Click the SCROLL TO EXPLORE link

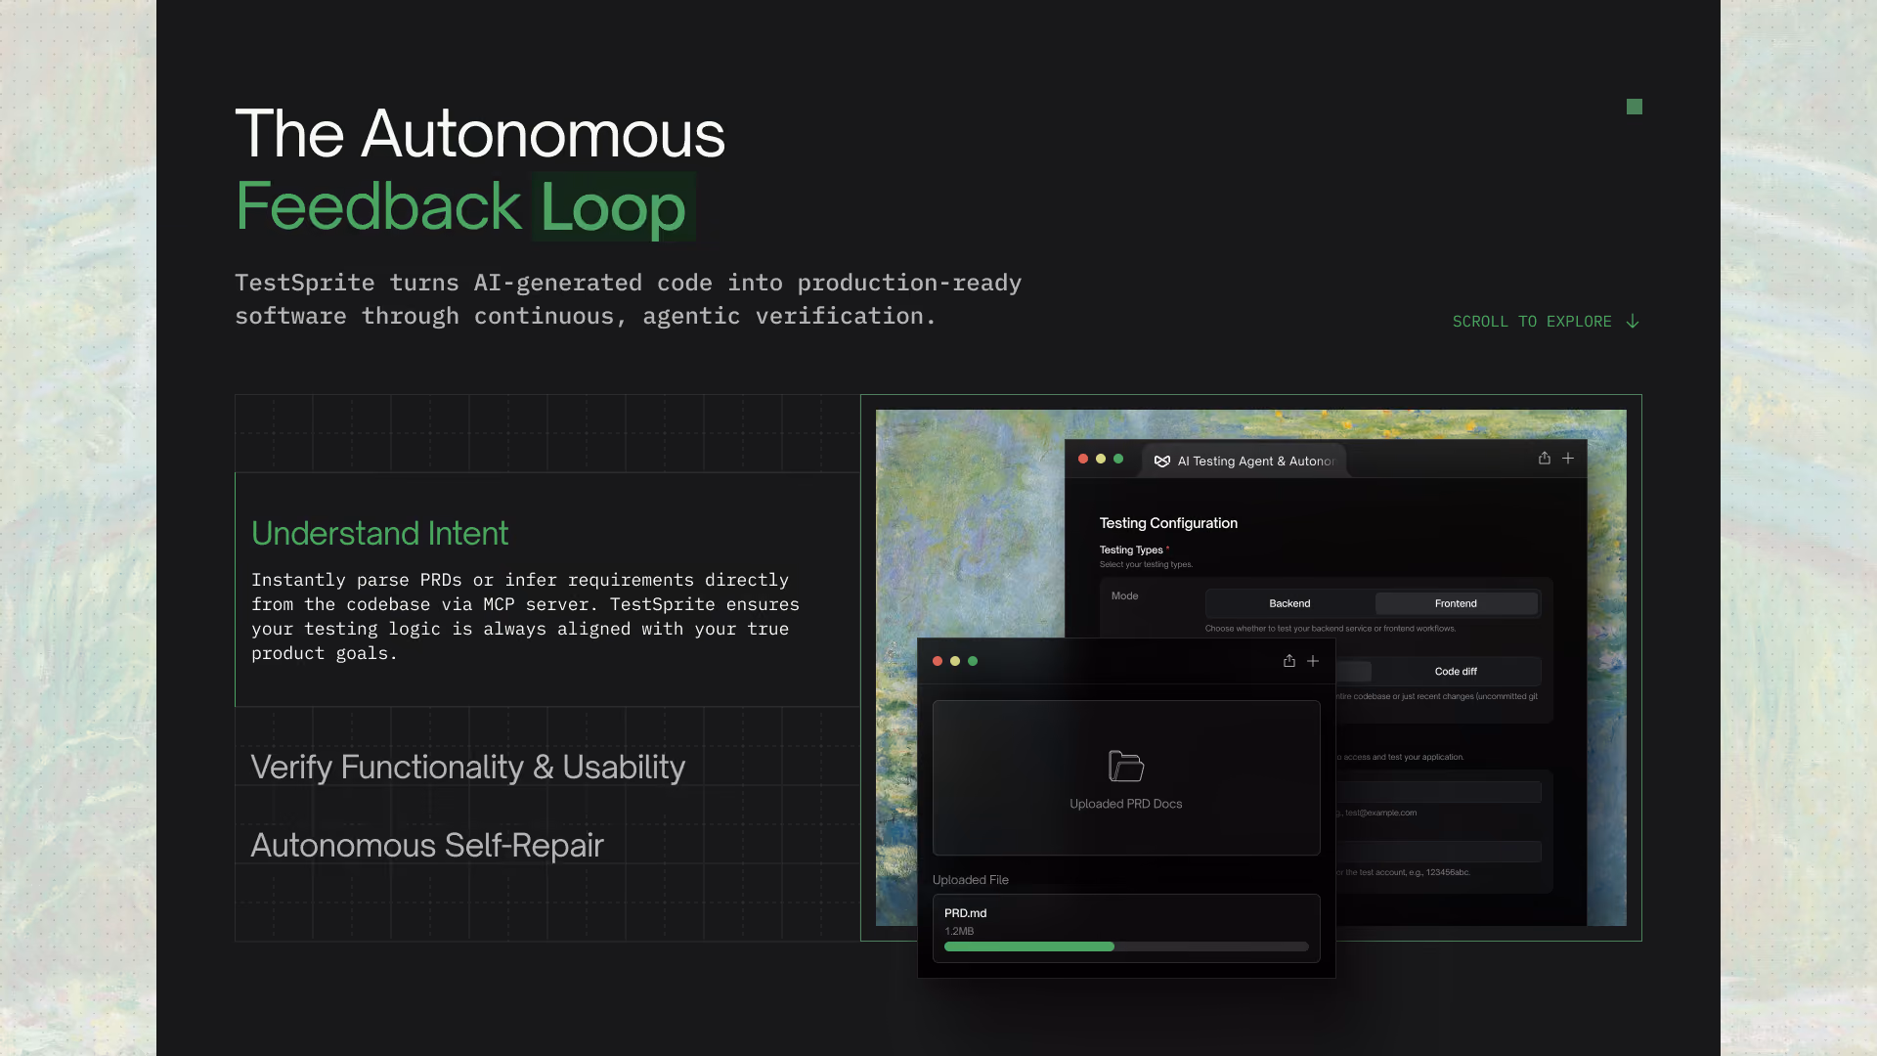coord(1532,322)
